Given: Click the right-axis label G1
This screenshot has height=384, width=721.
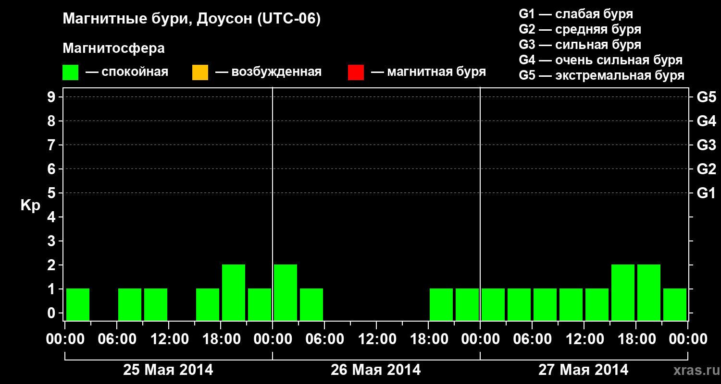Looking at the screenshot, I should point(706,193).
